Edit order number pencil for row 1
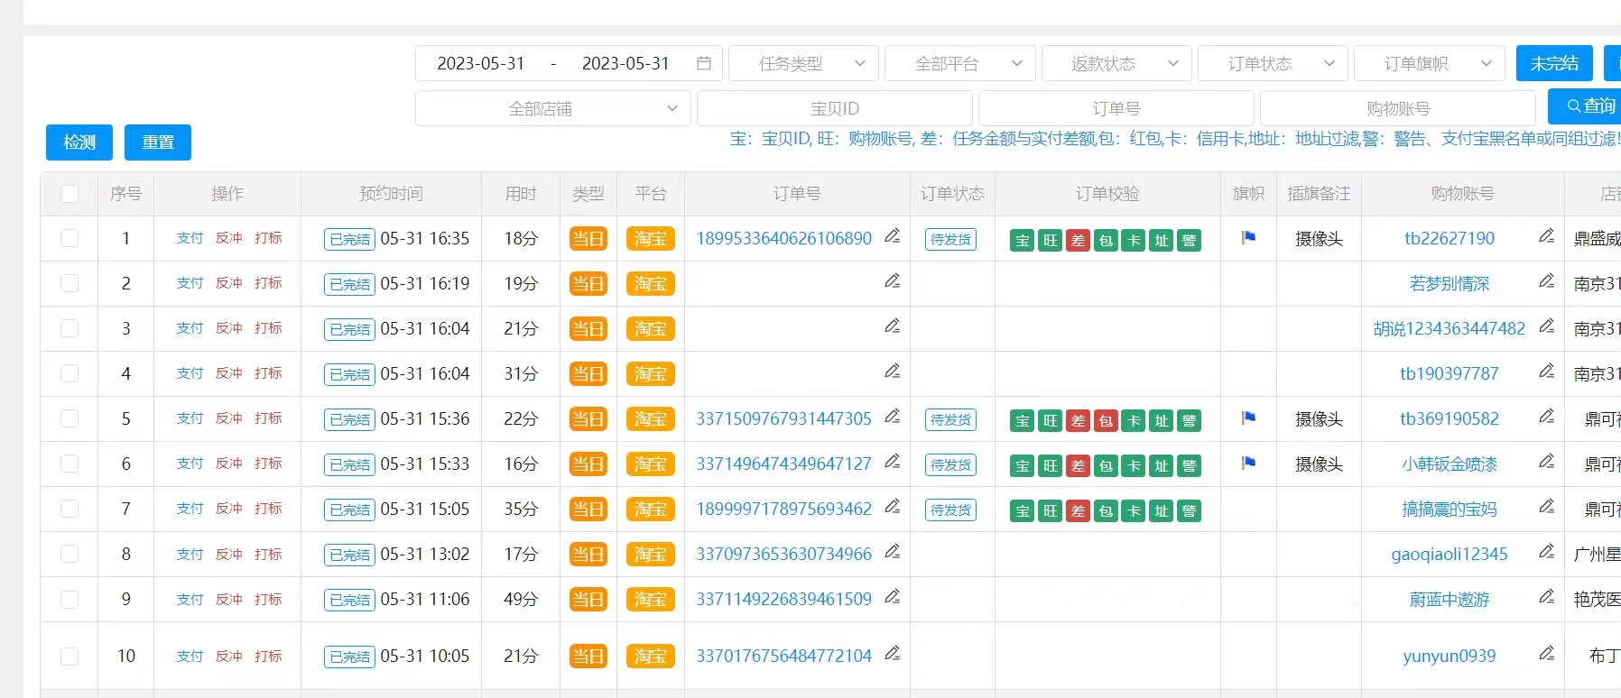 pyautogui.click(x=893, y=236)
